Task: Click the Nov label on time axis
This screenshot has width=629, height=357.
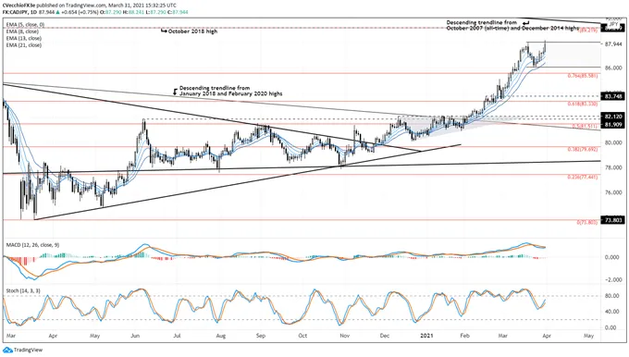Action: click(x=344, y=336)
